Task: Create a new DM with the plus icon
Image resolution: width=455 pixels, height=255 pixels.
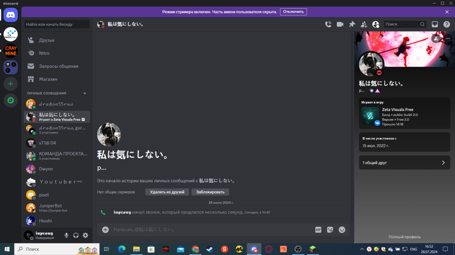Action: coord(85,93)
